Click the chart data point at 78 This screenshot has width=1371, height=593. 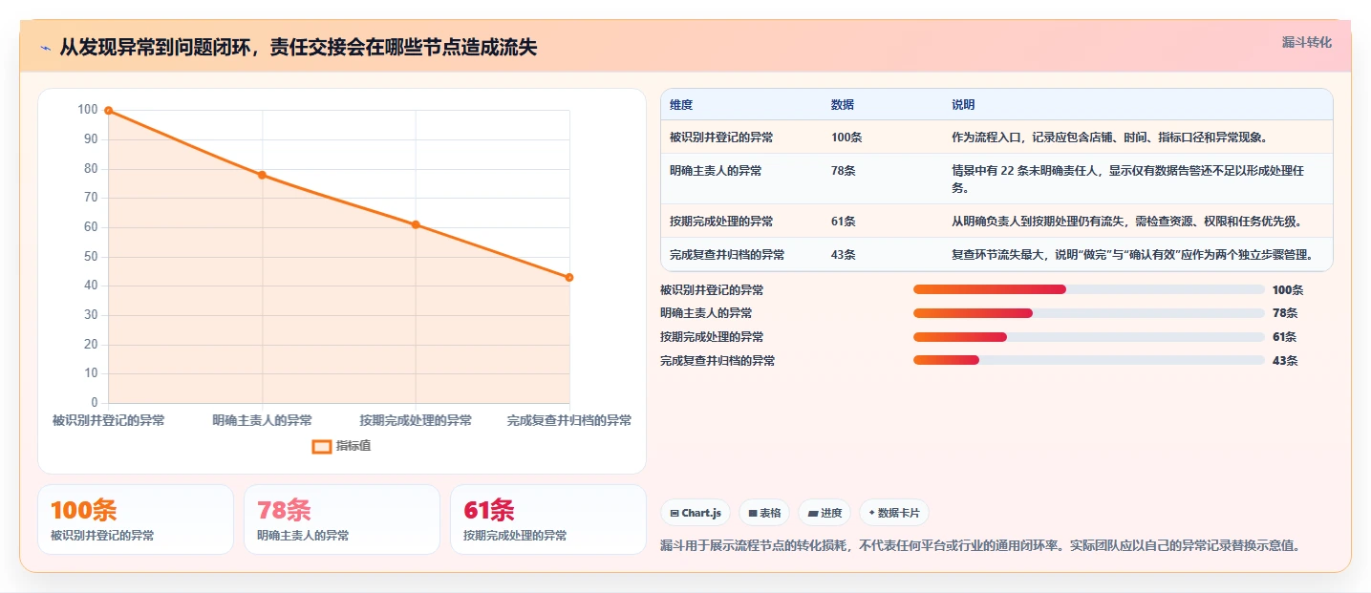point(262,175)
